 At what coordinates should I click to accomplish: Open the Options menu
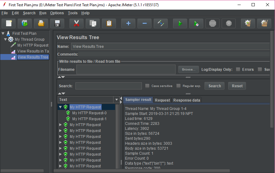pyautogui.click(x=57, y=13)
